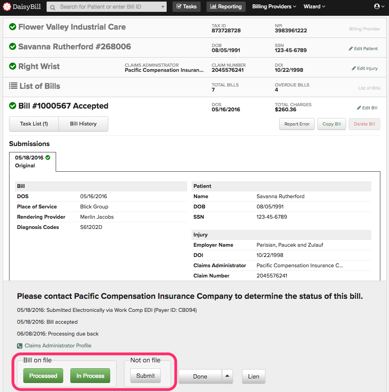
Task: Click green check icon beside Bill #1000567
Action: (13, 106)
